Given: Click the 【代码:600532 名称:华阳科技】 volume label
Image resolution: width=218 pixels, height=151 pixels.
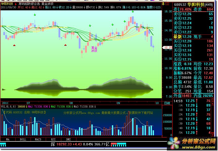Looking at the screenshot, I should [25, 112].
